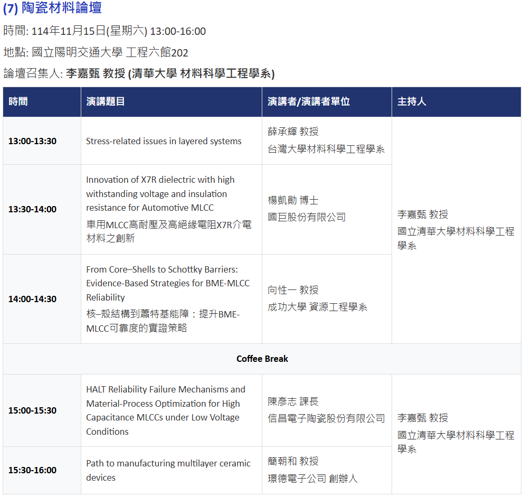Click the 時間 column header

[18, 101]
